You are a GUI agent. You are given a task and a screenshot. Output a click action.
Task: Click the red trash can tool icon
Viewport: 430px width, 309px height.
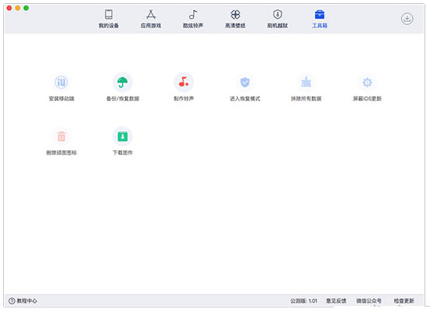(x=61, y=136)
